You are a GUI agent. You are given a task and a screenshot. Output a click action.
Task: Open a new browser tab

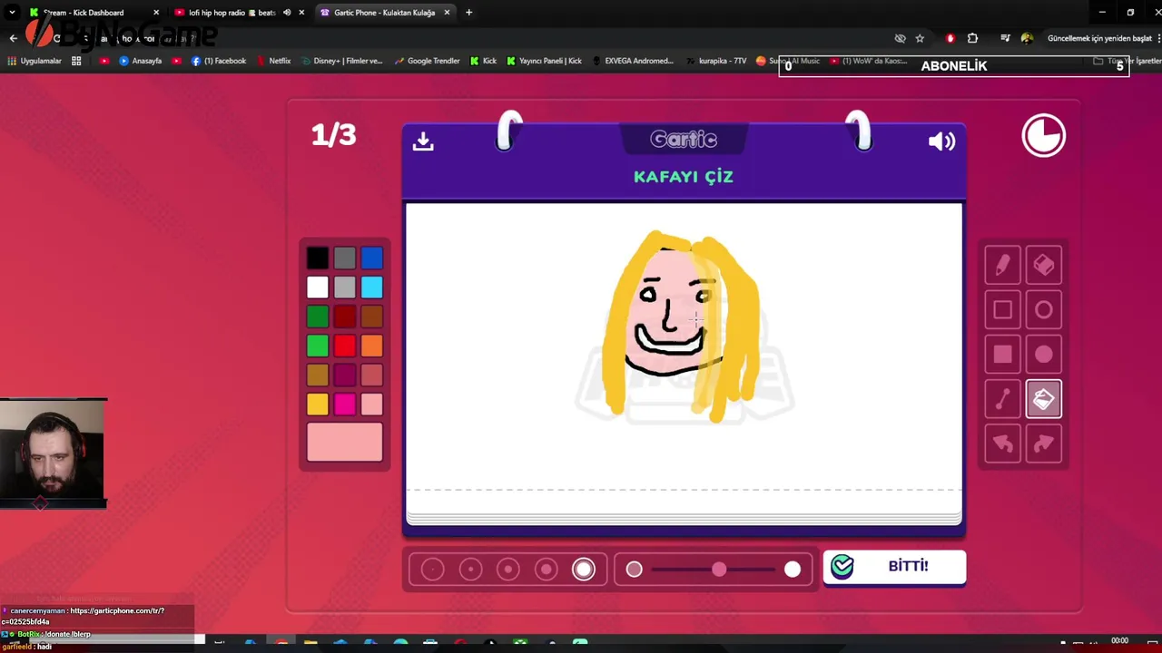point(468,13)
